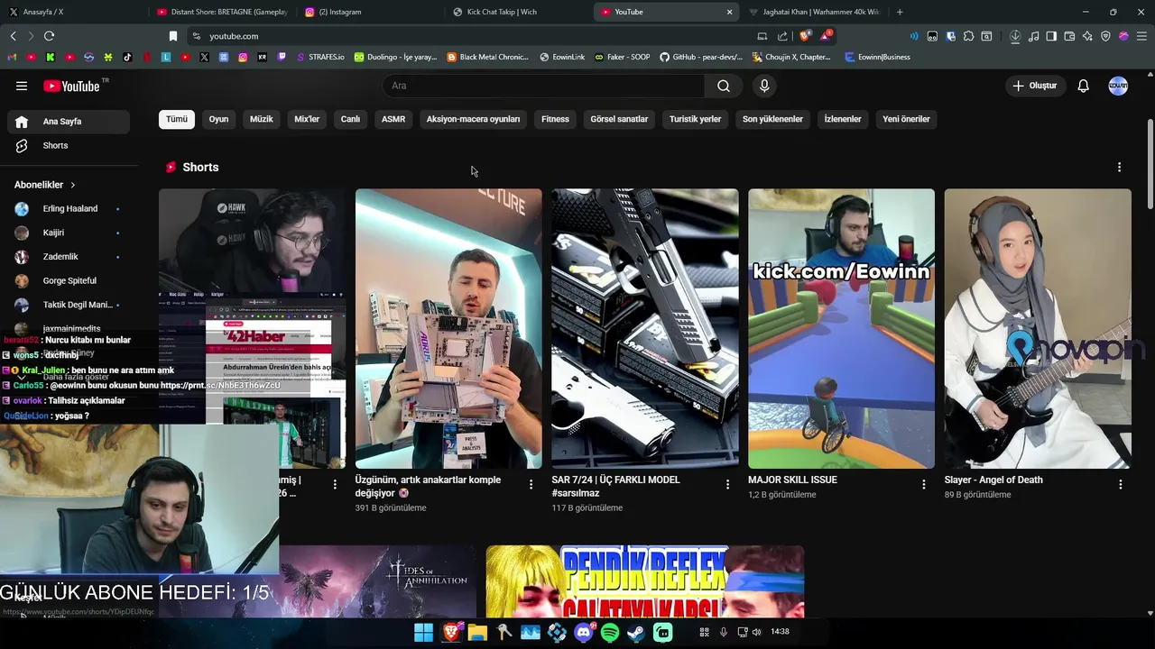Expand the Abonelikler subscriptions section

pyautogui.click(x=45, y=185)
